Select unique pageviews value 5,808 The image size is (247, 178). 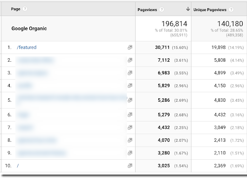pyautogui.click(x=220, y=60)
